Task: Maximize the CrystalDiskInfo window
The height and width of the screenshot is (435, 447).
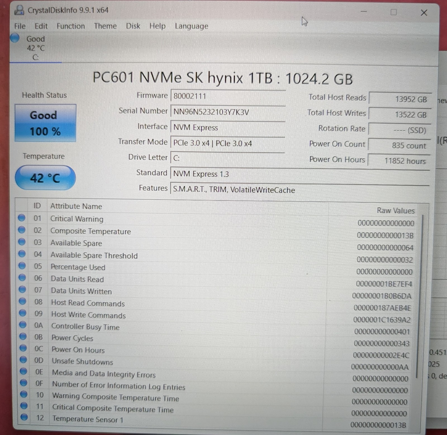Action: point(394,12)
